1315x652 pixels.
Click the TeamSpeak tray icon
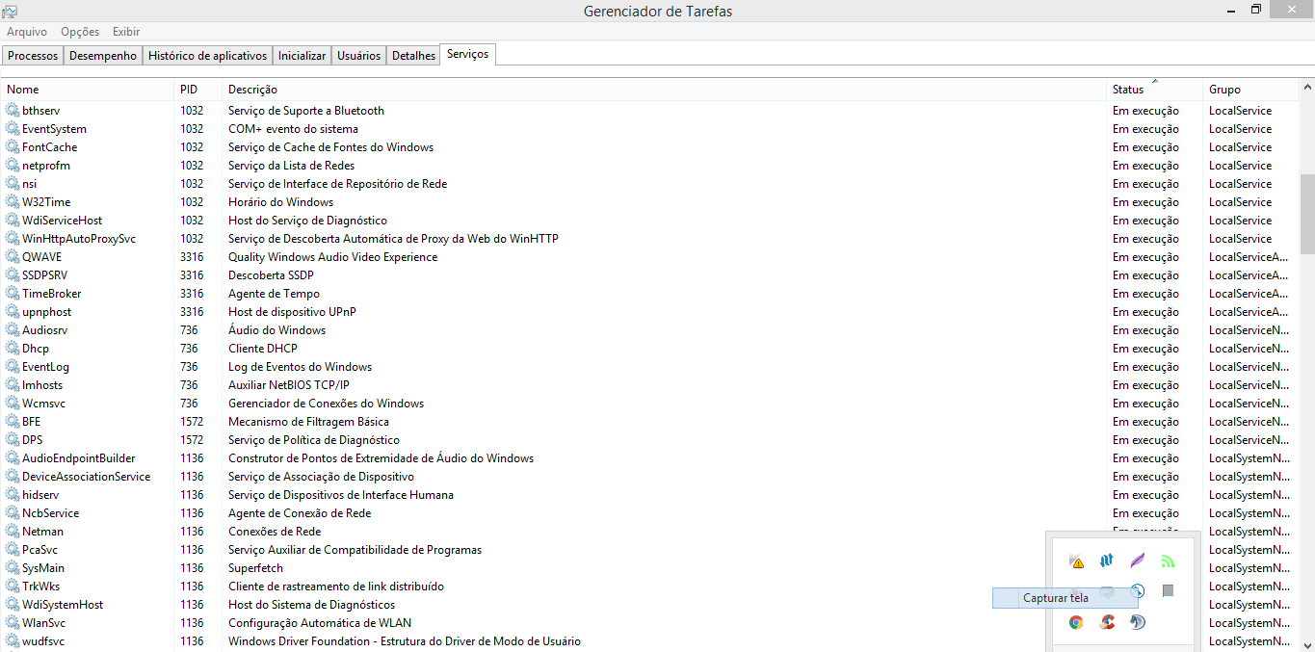click(1138, 622)
